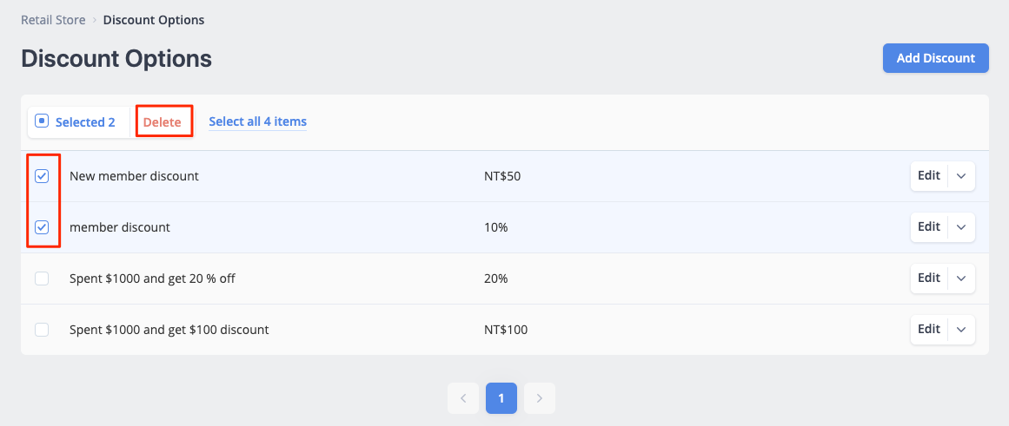Expand options arrow for 20% discount row
The width and height of the screenshot is (1009, 426).
click(x=961, y=279)
